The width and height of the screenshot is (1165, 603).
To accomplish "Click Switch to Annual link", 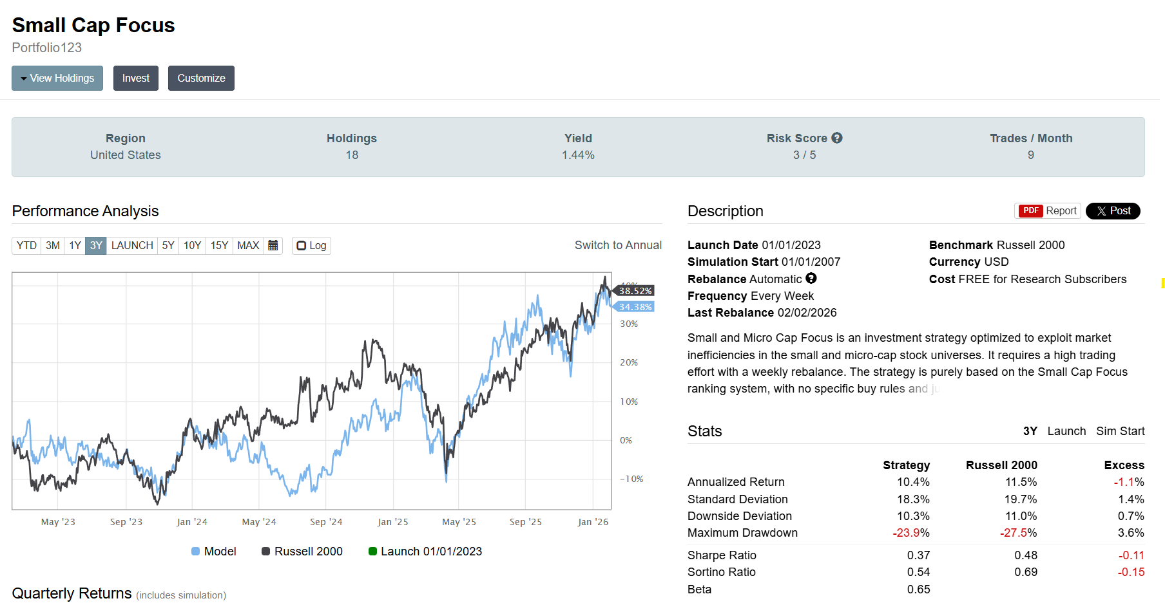I will click(x=618, y=245).
